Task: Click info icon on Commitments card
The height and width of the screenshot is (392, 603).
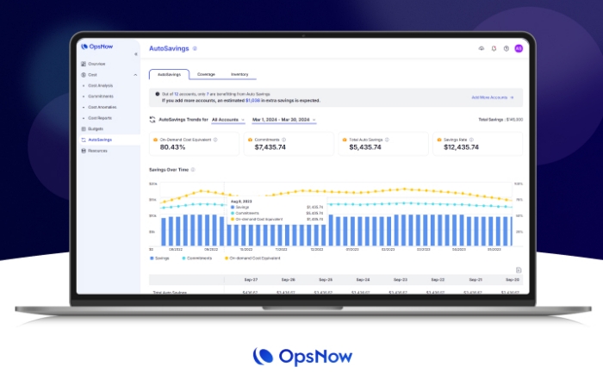Action: click(x=283, y=140)
